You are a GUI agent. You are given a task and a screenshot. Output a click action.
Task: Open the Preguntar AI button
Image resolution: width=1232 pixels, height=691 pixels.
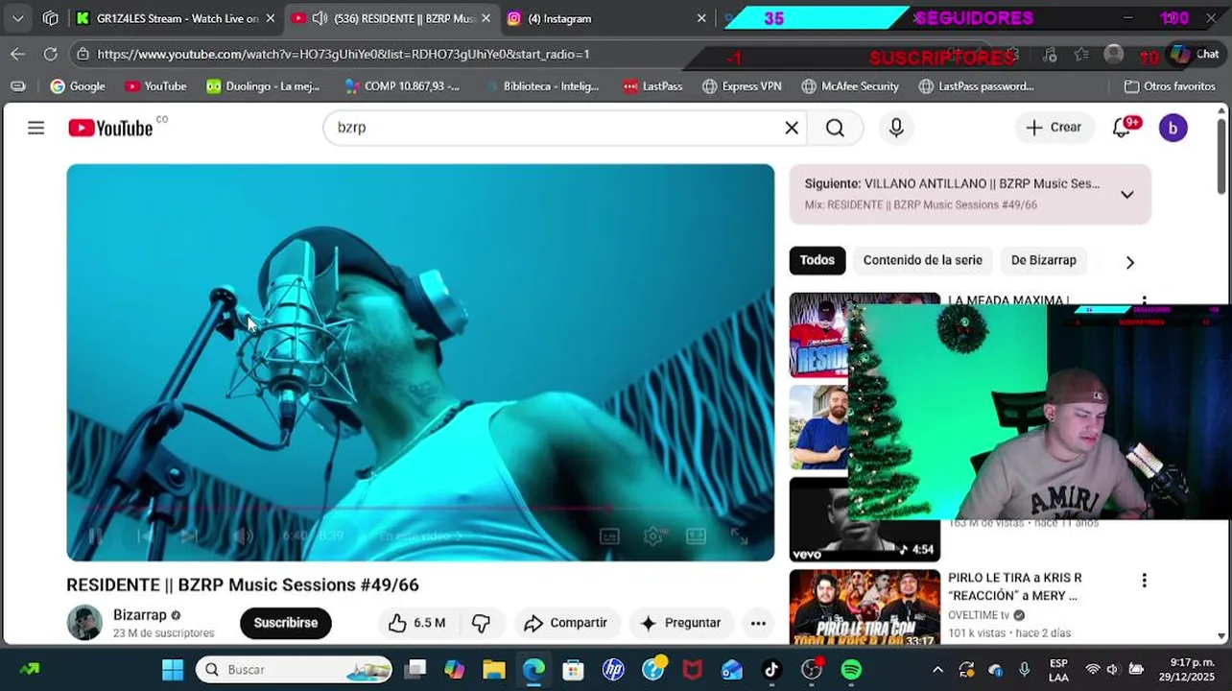coord(680,623)
